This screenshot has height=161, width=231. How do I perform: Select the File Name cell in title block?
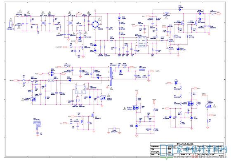(x=155, y=147)
